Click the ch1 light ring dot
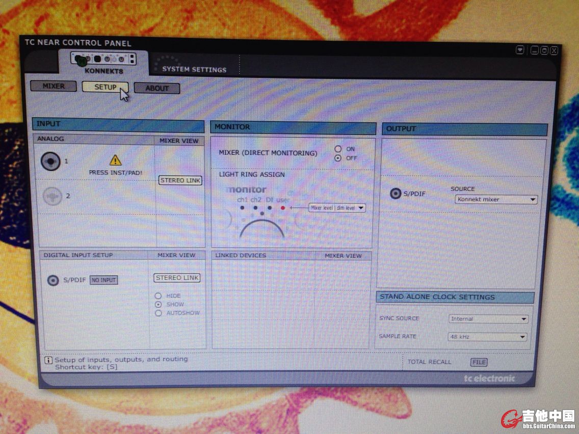This screenshot has width=579, height=434. click(242, 208)
